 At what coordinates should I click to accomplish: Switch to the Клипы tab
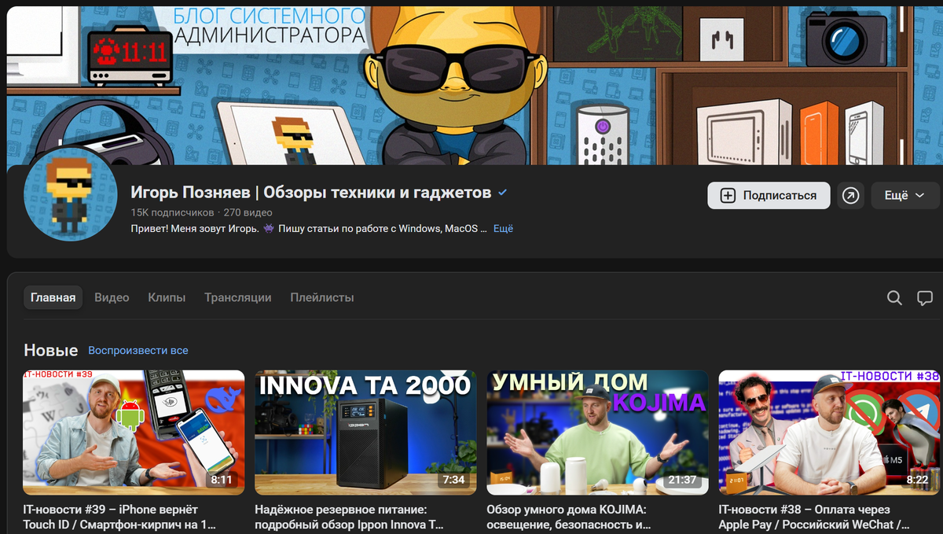[x=167, y=297]
